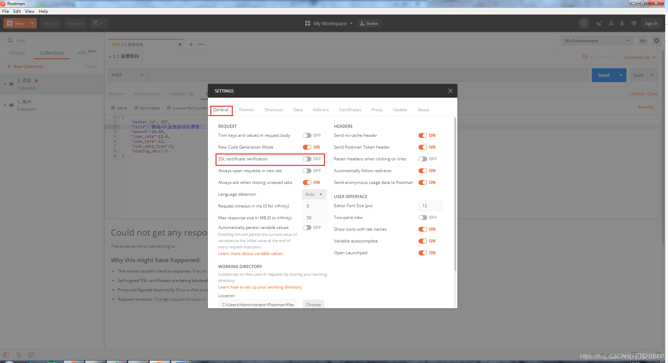This screenshot has width=668, height=363.
Task: Open the tab options ellipsis menu
Action: tap(201, 44)
